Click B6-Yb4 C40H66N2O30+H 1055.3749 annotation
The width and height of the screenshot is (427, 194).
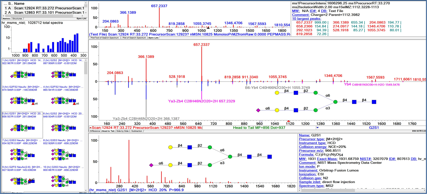point(277,88)
